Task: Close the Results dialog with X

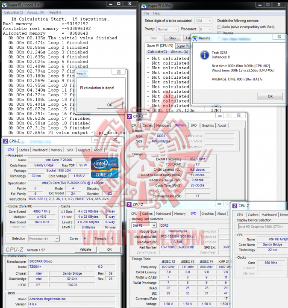Action: pyautogui.click(x=279, y=37)
